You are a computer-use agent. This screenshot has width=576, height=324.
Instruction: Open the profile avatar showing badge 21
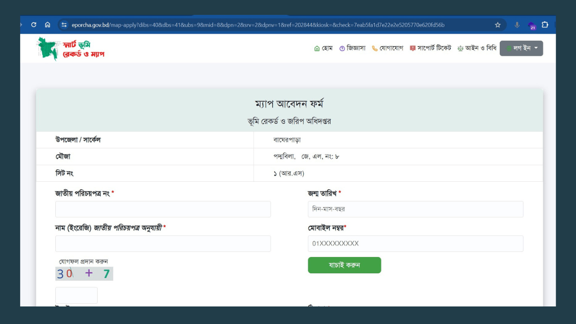coord(531,25)
